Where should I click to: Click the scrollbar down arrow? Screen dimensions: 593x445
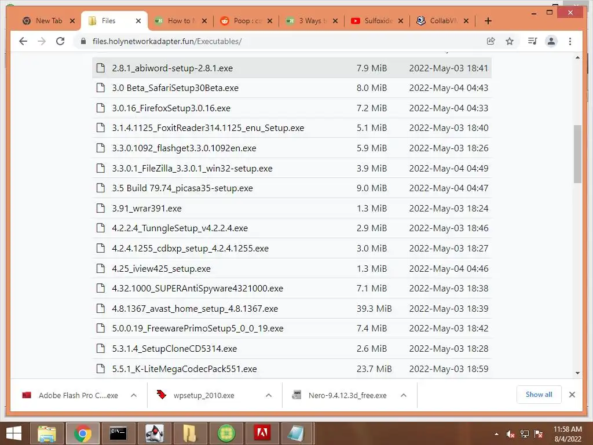point(577,373)
